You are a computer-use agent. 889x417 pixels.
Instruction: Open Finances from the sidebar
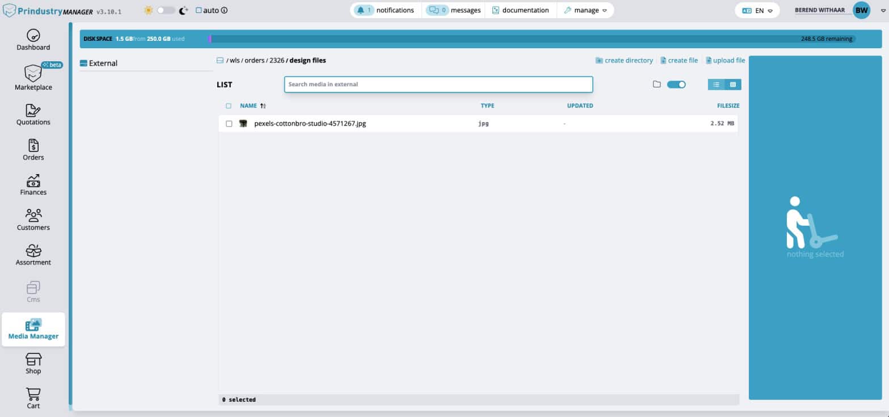[33, 181]
